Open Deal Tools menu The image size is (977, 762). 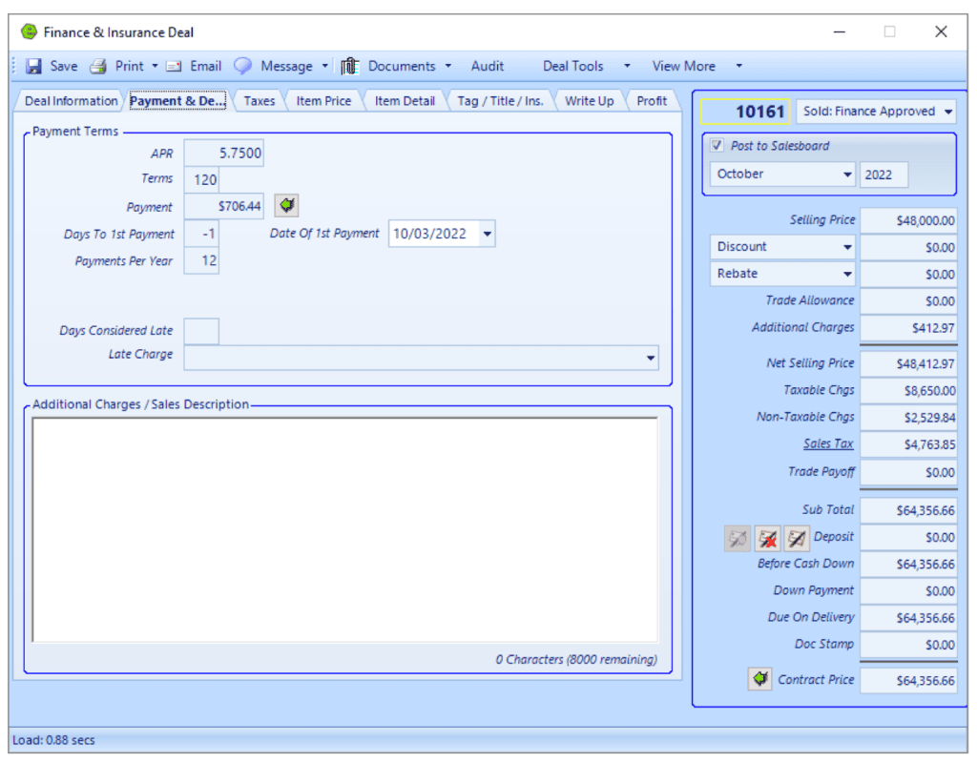point(572,66)
